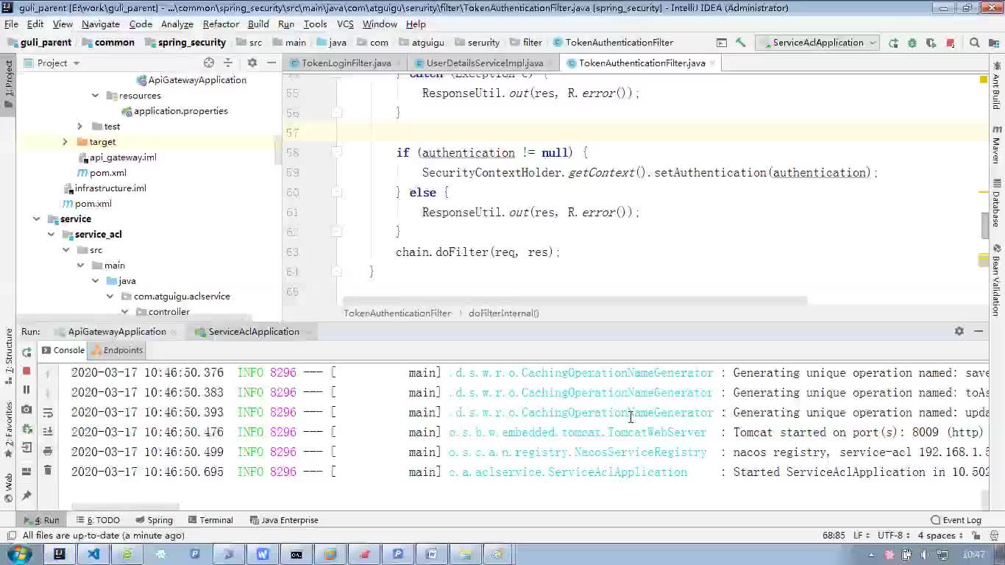This screenshot has height=565, width=1005.
Task: Click the Run with Coverage icon
Action: point(931,43)
